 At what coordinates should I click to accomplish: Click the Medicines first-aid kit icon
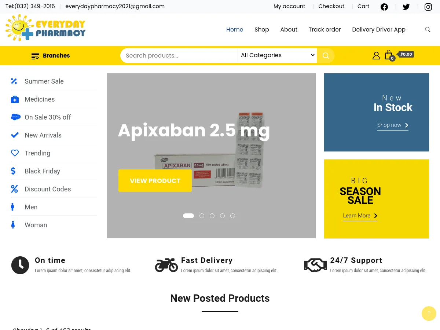[15, 99]
